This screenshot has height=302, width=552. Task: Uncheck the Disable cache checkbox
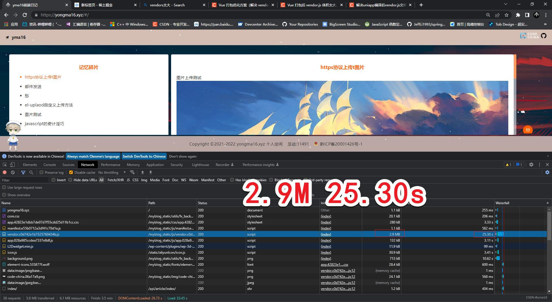coord(71,172)
